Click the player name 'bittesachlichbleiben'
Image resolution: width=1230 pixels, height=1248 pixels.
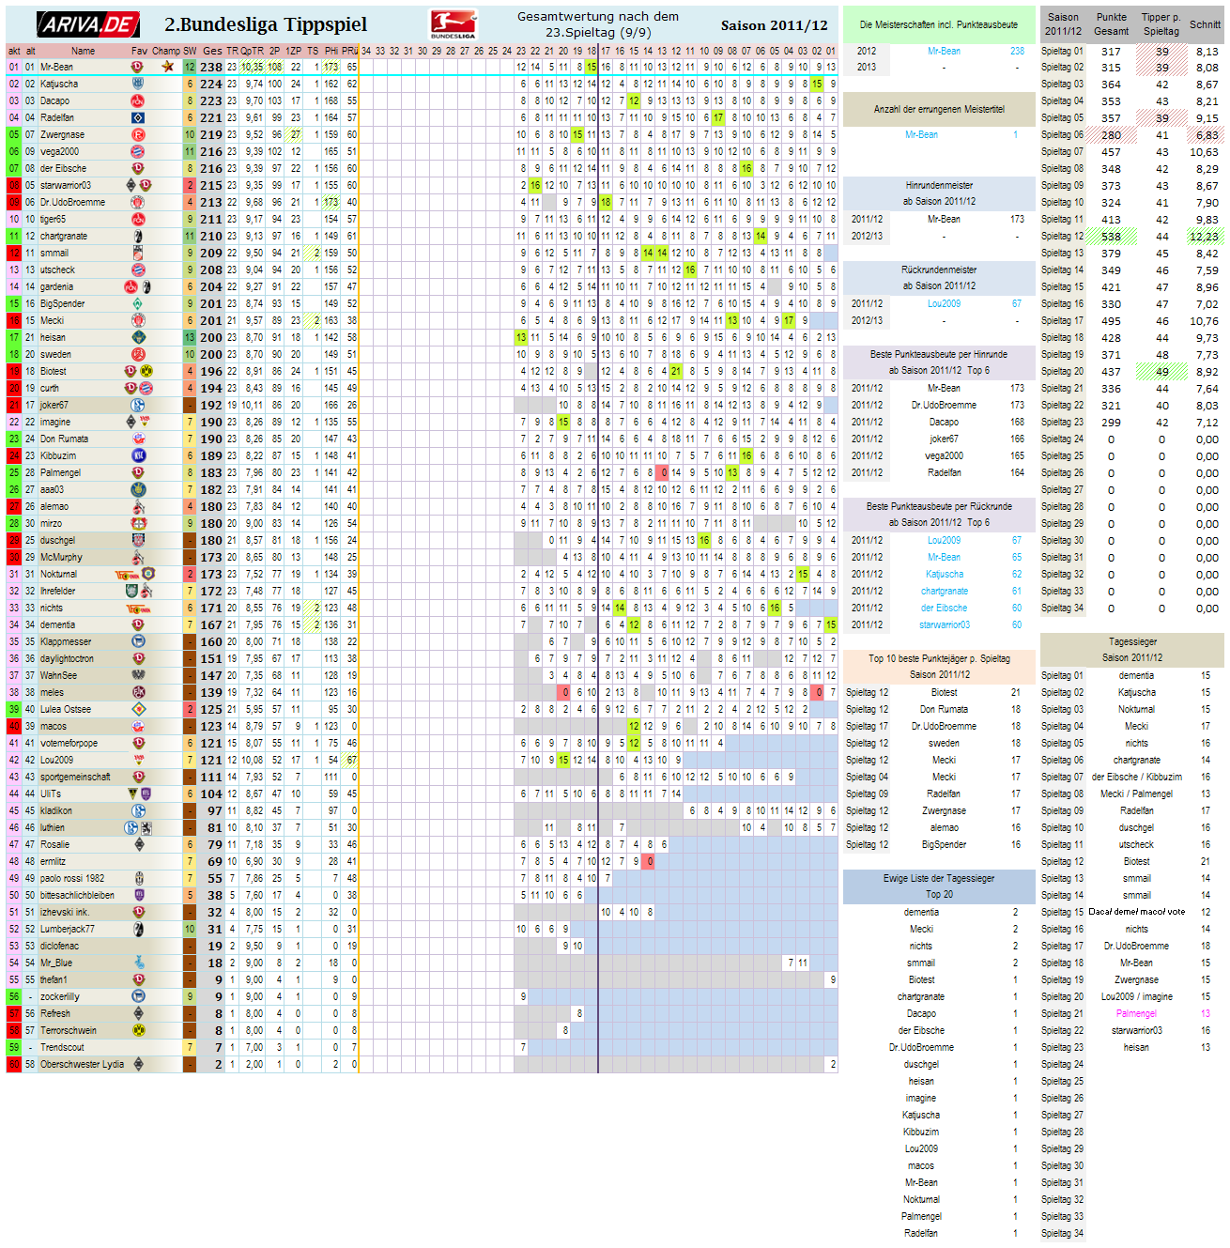[x=77, y=895]
